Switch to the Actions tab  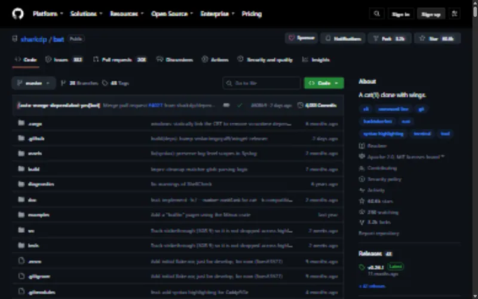point(215,59)
